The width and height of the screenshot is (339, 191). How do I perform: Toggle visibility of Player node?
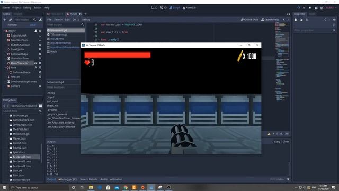[40, 31]
